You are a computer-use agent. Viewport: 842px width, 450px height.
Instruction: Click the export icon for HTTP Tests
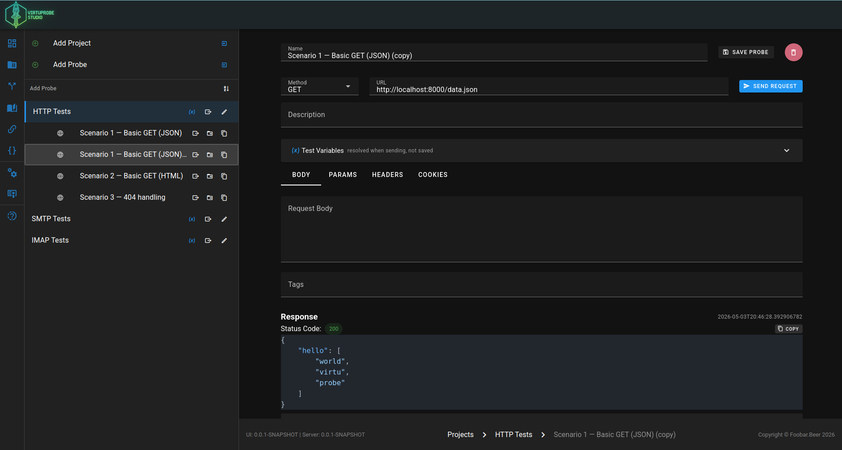point(208,112)
